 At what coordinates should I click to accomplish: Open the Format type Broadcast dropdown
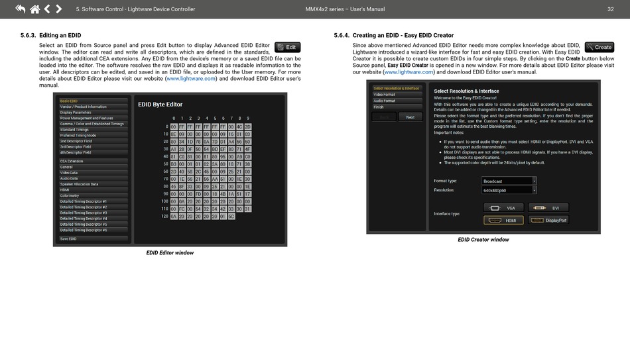click(509, 181)
